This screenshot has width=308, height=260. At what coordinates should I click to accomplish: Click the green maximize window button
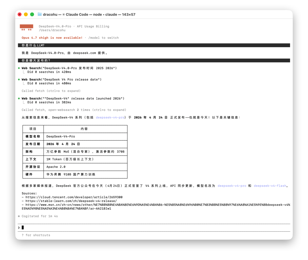click(32, 15)
